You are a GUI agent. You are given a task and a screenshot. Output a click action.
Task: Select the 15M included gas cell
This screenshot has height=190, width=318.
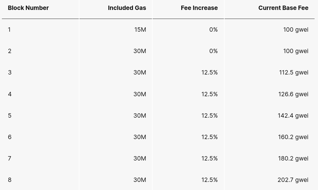coord(140,30)
